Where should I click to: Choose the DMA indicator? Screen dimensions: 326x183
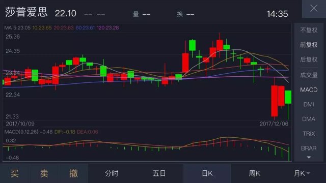click(309, 119)
